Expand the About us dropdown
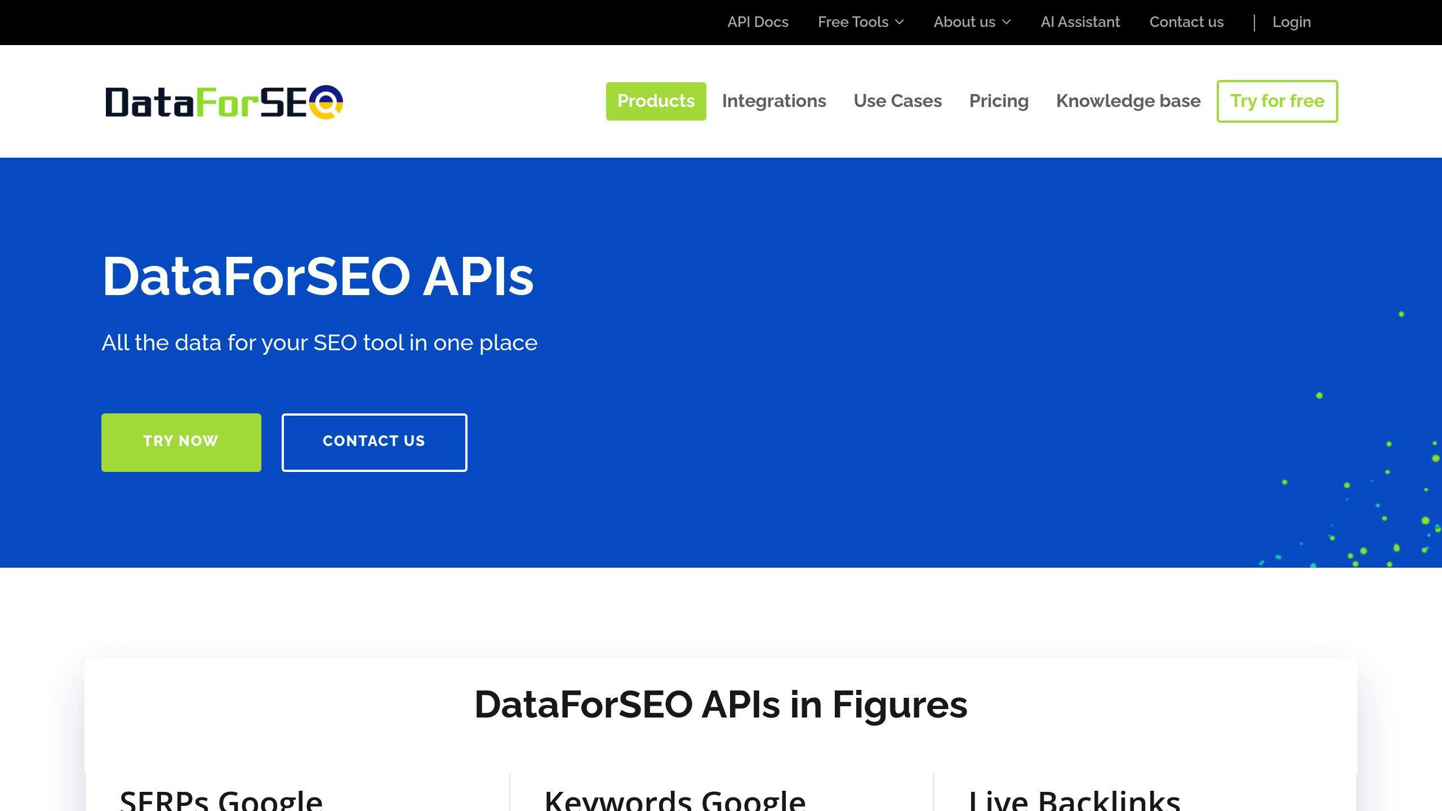Viewport: 1442px width, 811px height. tap(972, 22)
